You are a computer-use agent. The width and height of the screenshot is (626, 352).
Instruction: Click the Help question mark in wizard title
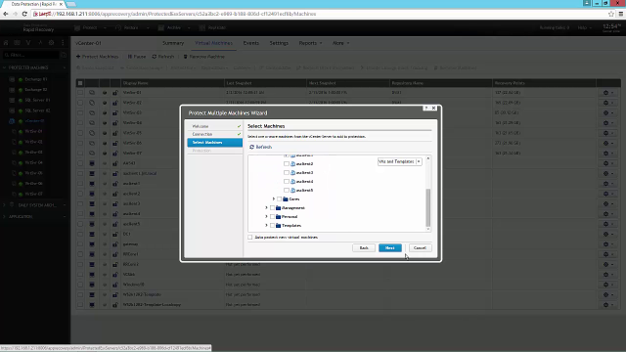[x=426, y=109]
